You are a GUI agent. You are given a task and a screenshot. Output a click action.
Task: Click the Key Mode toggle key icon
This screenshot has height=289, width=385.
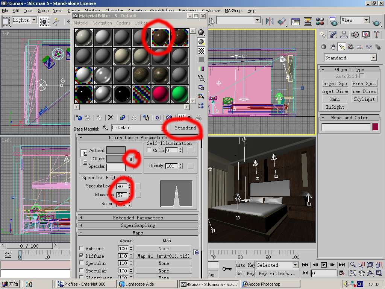click(227, 269)
